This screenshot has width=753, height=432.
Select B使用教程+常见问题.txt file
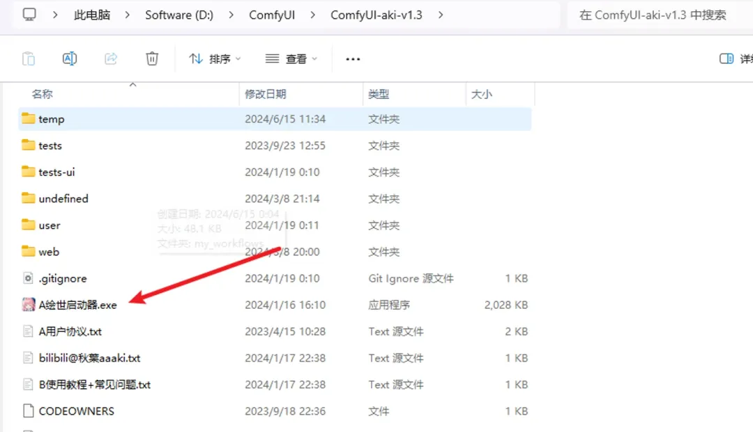pyautogui.click(x=94, y=385)
